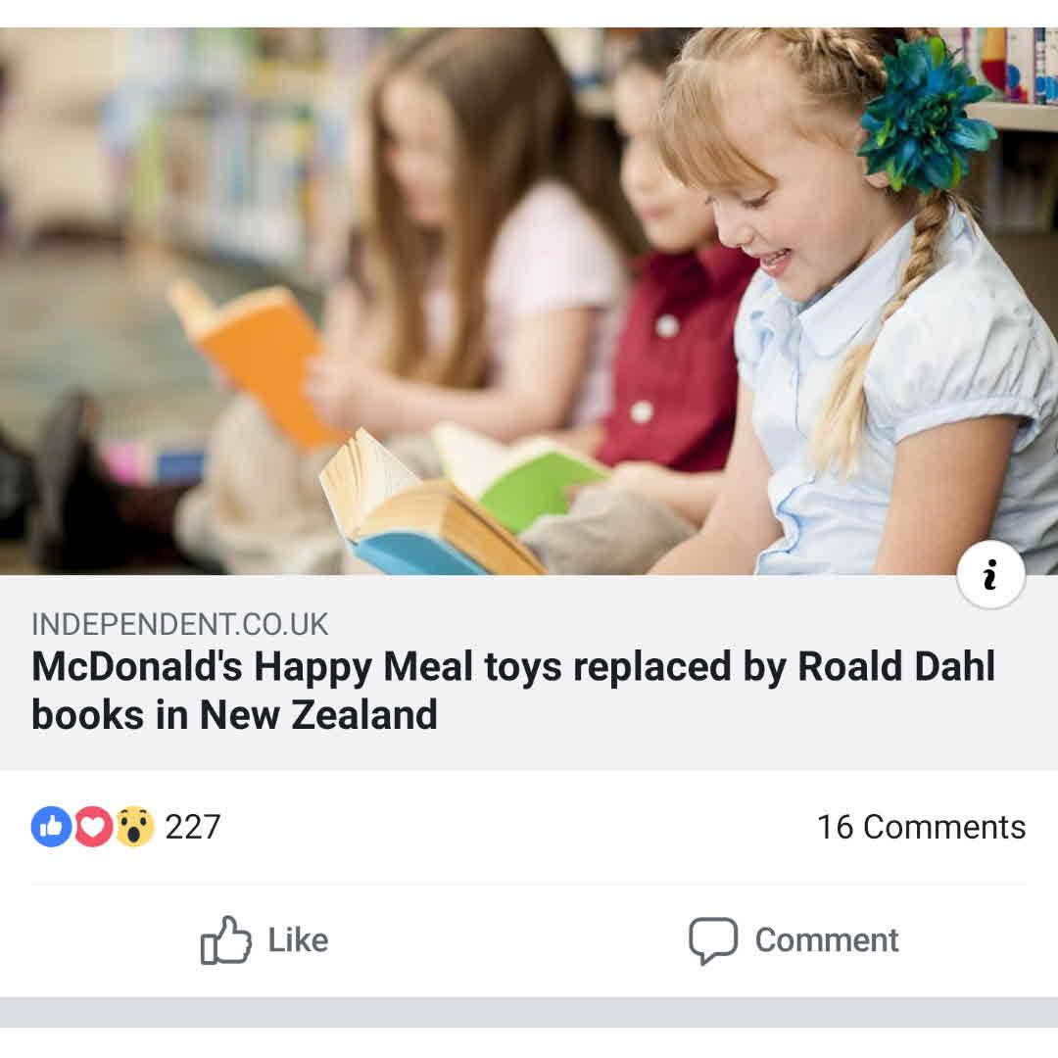The height and width of the screenshot is (1058, 1058).
Task: Click the INDEPENDENT.CO.UK source domain
Action: click(180, 624)
